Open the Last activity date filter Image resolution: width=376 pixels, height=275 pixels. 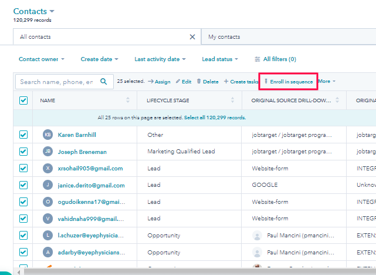pos(160,59)
